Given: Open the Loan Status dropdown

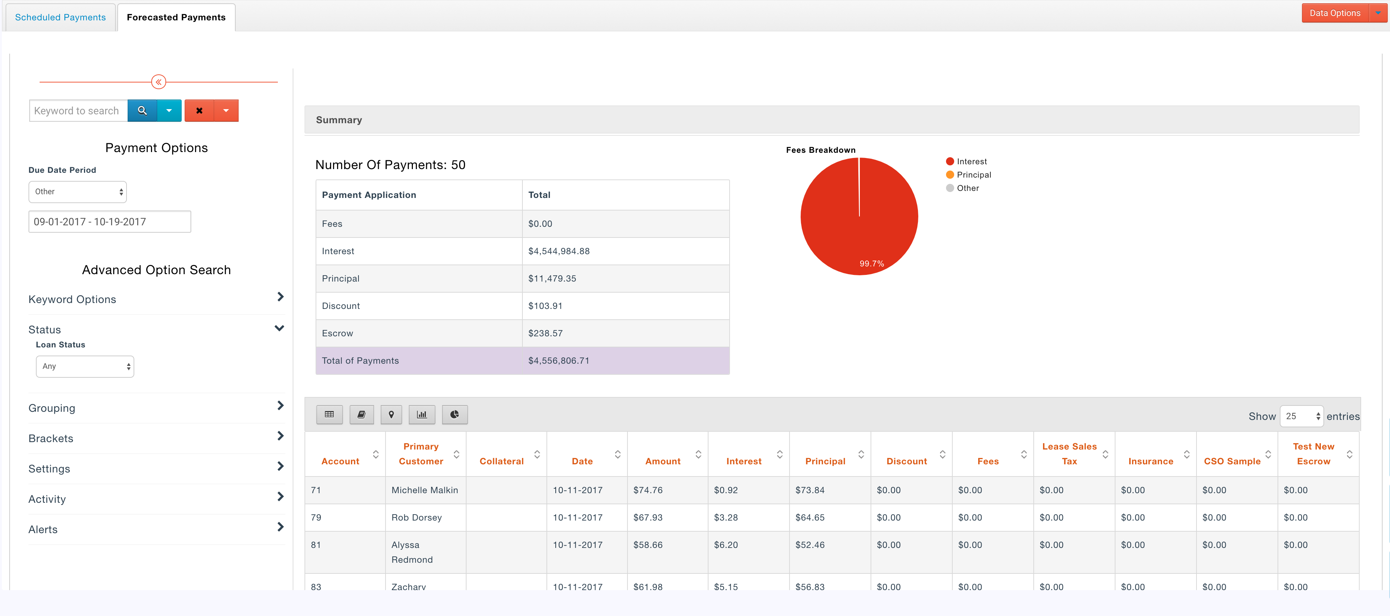Looking at the screenshot, I should [85, 367].
